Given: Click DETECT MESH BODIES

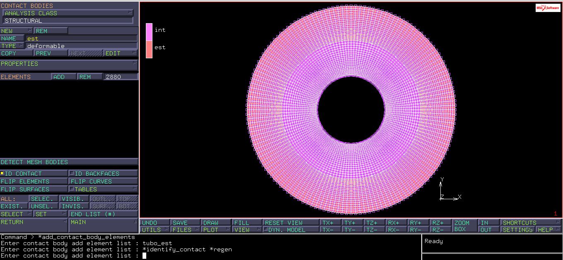Looking at the screenshot, I should 69,162.
